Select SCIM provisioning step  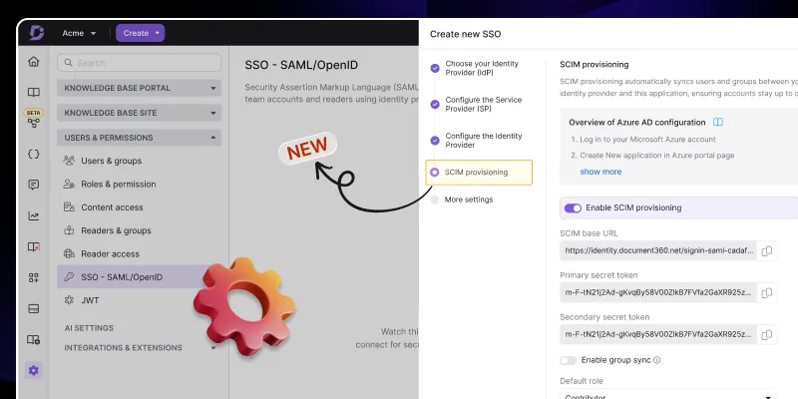coord(479,173)
